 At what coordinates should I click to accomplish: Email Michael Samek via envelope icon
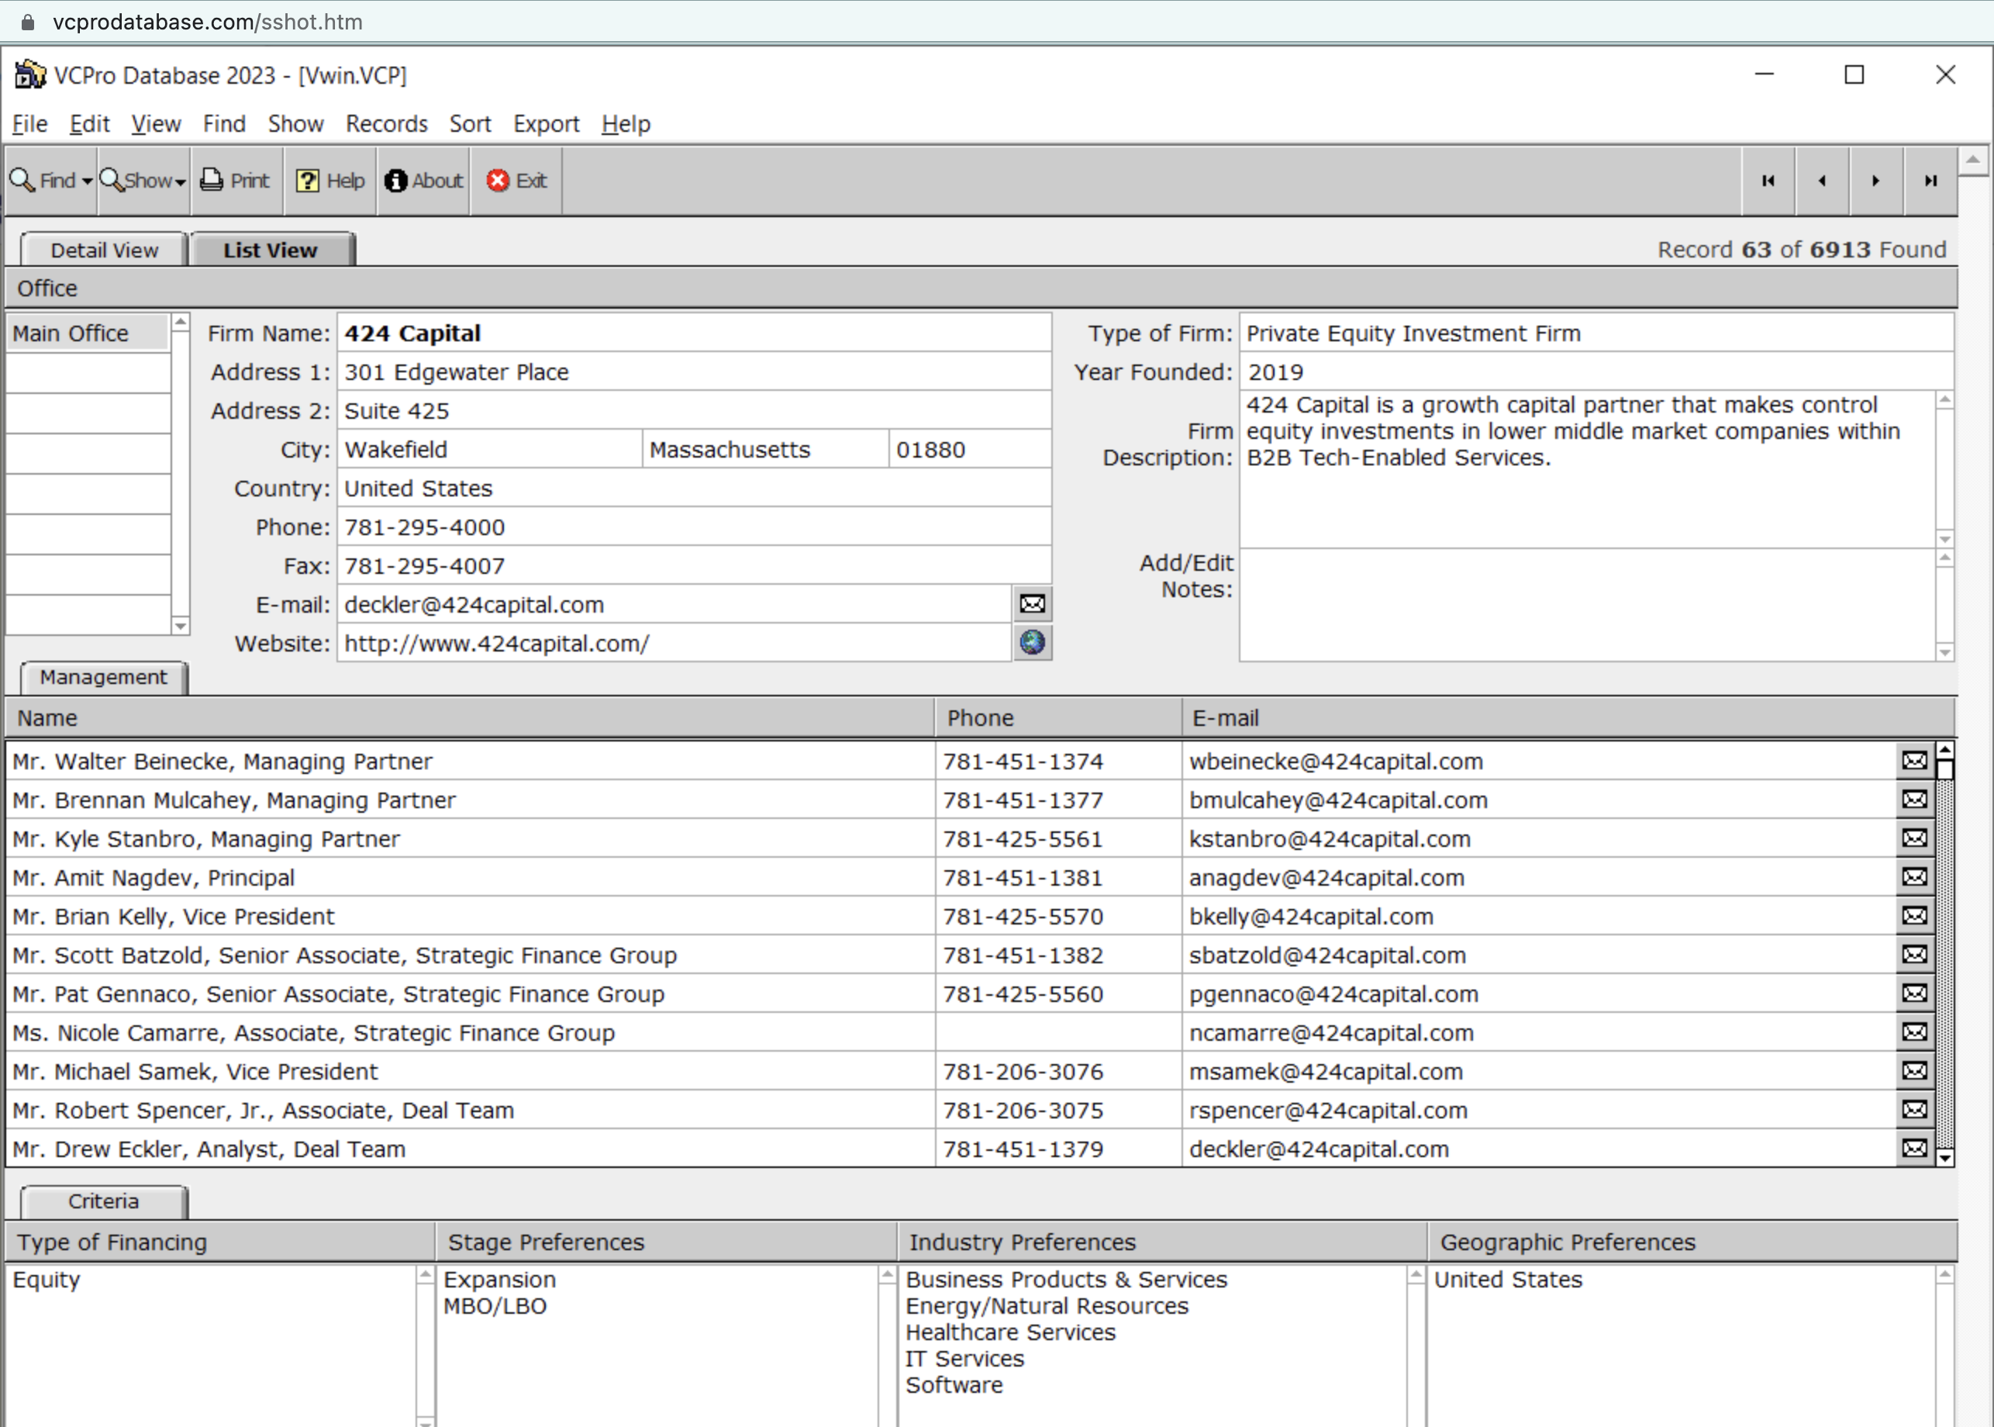pos(1914,1069)
